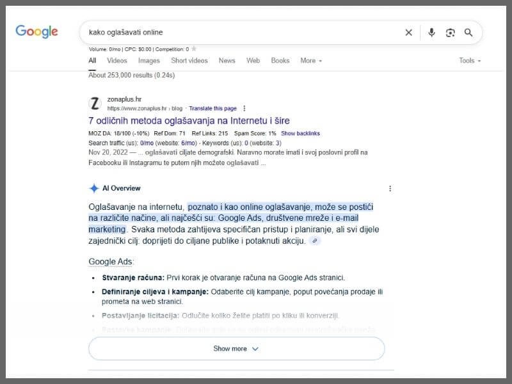This screenshot has height=384, width=512.
Task: Click highlighted 'poznato i kao online oglašavanje' text
Action: click(250, 207)
